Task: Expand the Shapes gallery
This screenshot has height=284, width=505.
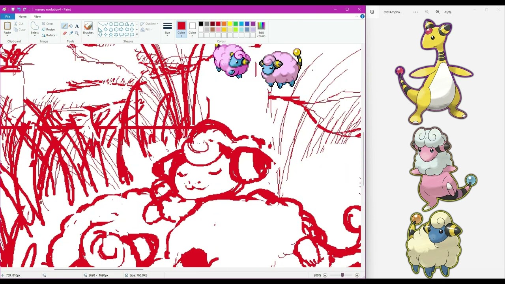Action: [137, 34]
